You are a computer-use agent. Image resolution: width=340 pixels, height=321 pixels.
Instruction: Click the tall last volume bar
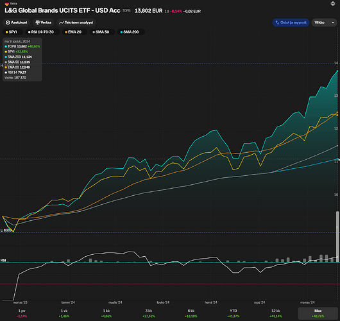pos(337,236)
